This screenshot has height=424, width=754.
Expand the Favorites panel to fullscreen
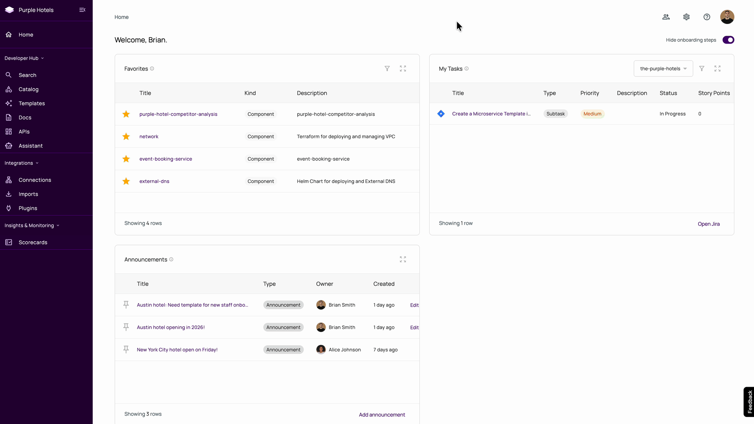point(403,69)
